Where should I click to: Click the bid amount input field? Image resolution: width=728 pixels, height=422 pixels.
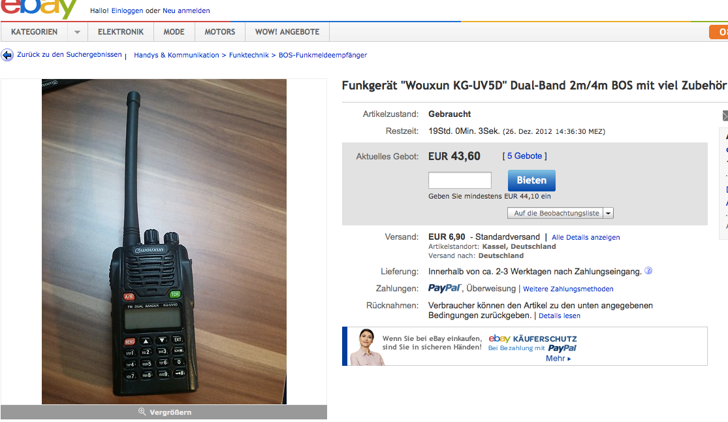pos(460,180)
